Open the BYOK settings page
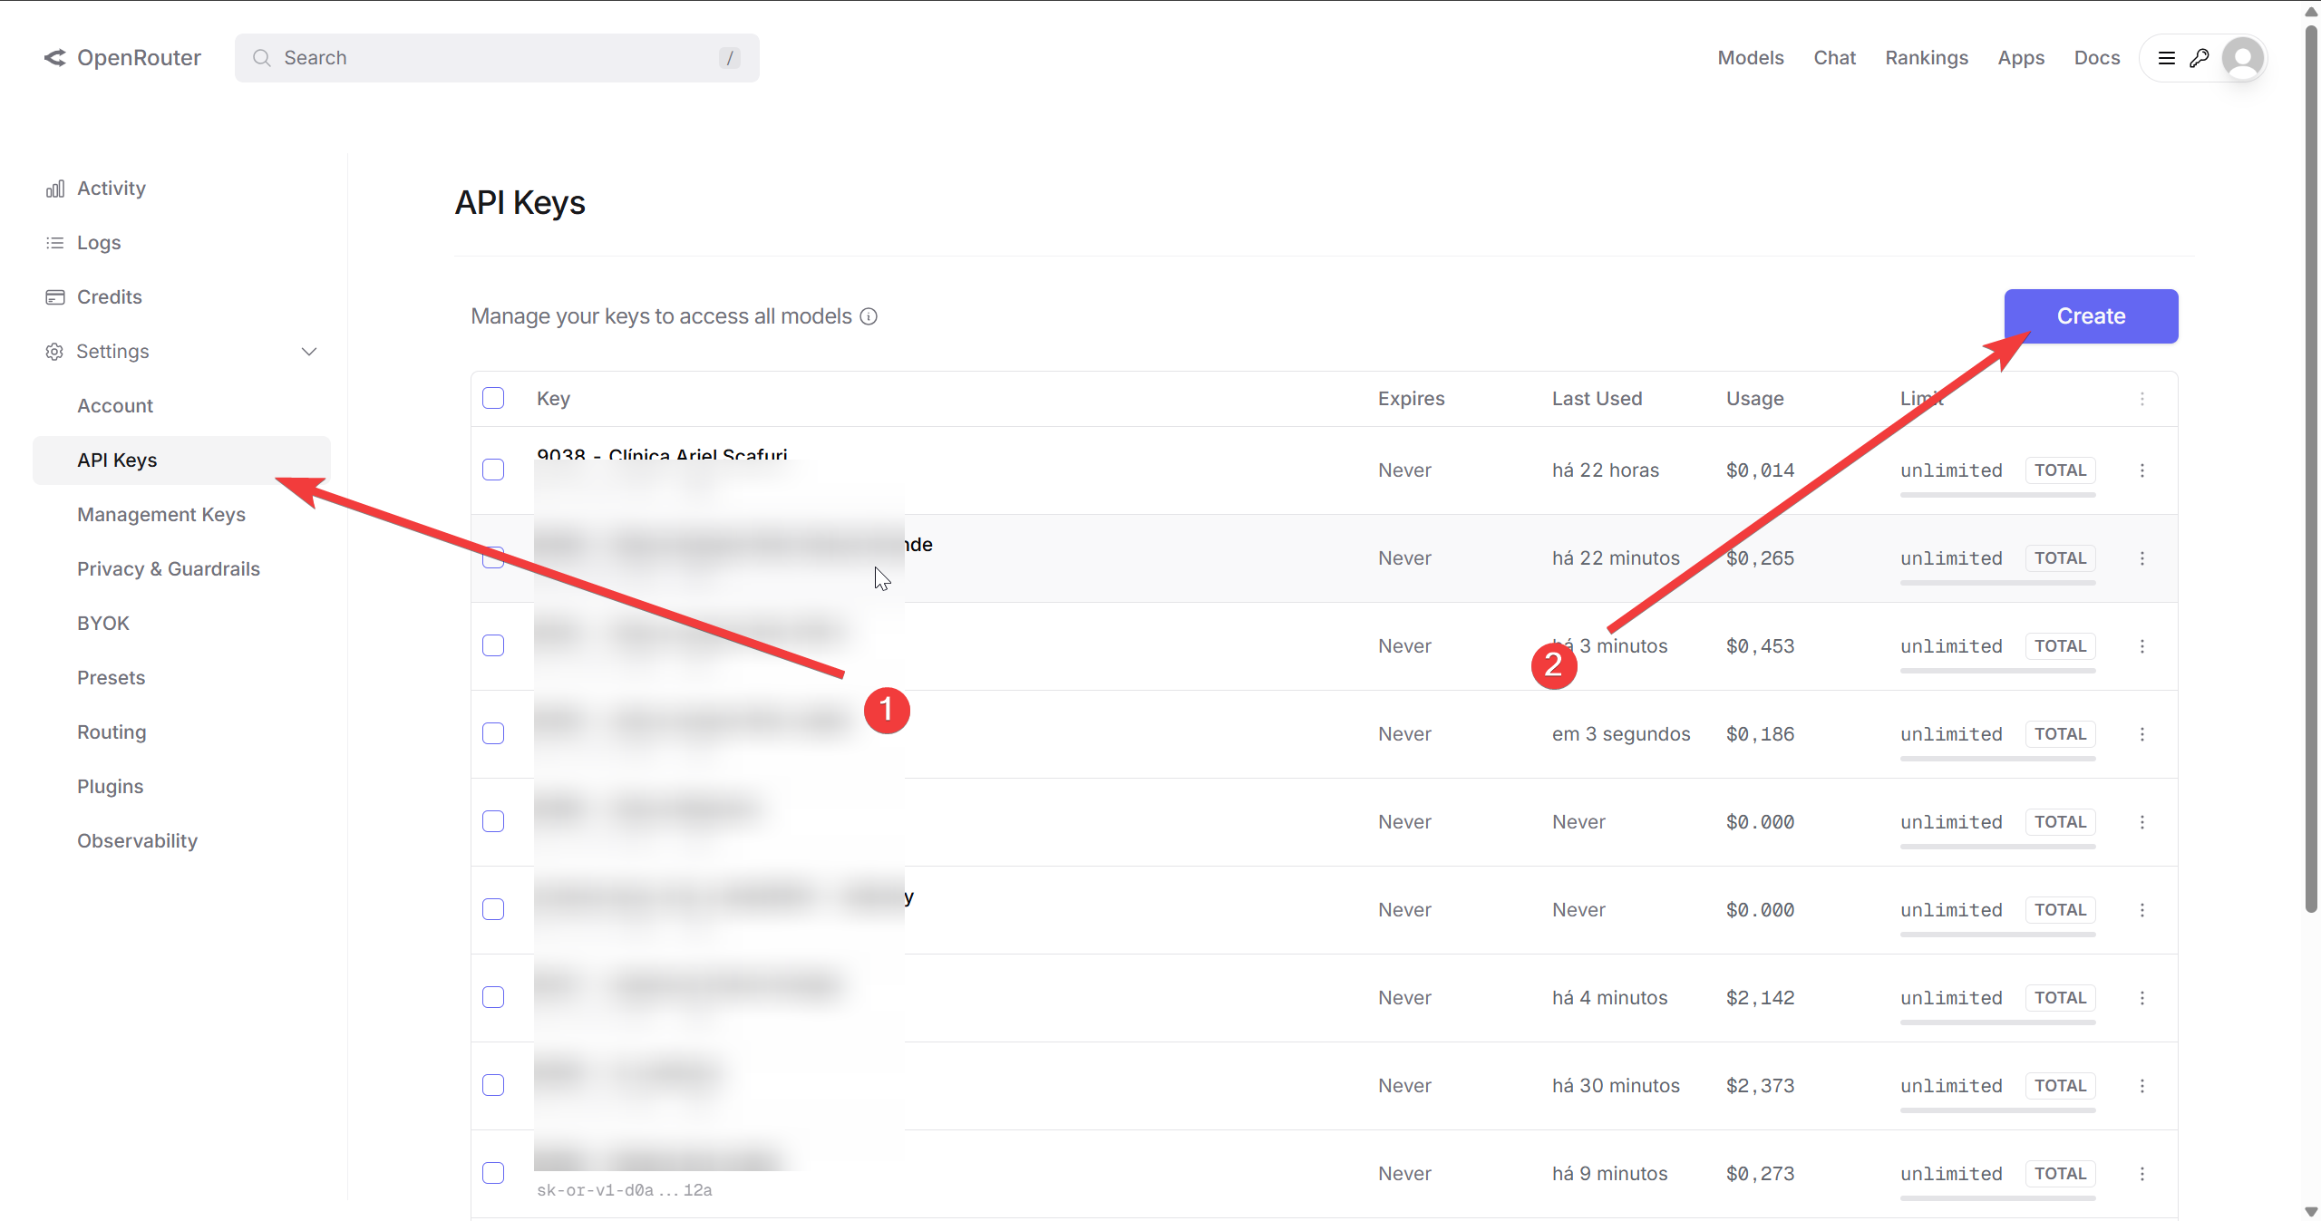The width and height of the screenshot is (2321, 1221). [x=103, y=624]
